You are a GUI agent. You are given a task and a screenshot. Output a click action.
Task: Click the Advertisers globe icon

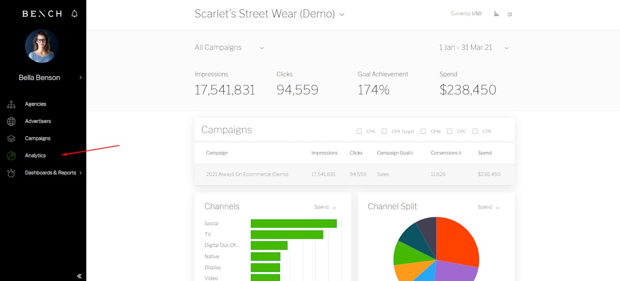[x=11, y=121]
